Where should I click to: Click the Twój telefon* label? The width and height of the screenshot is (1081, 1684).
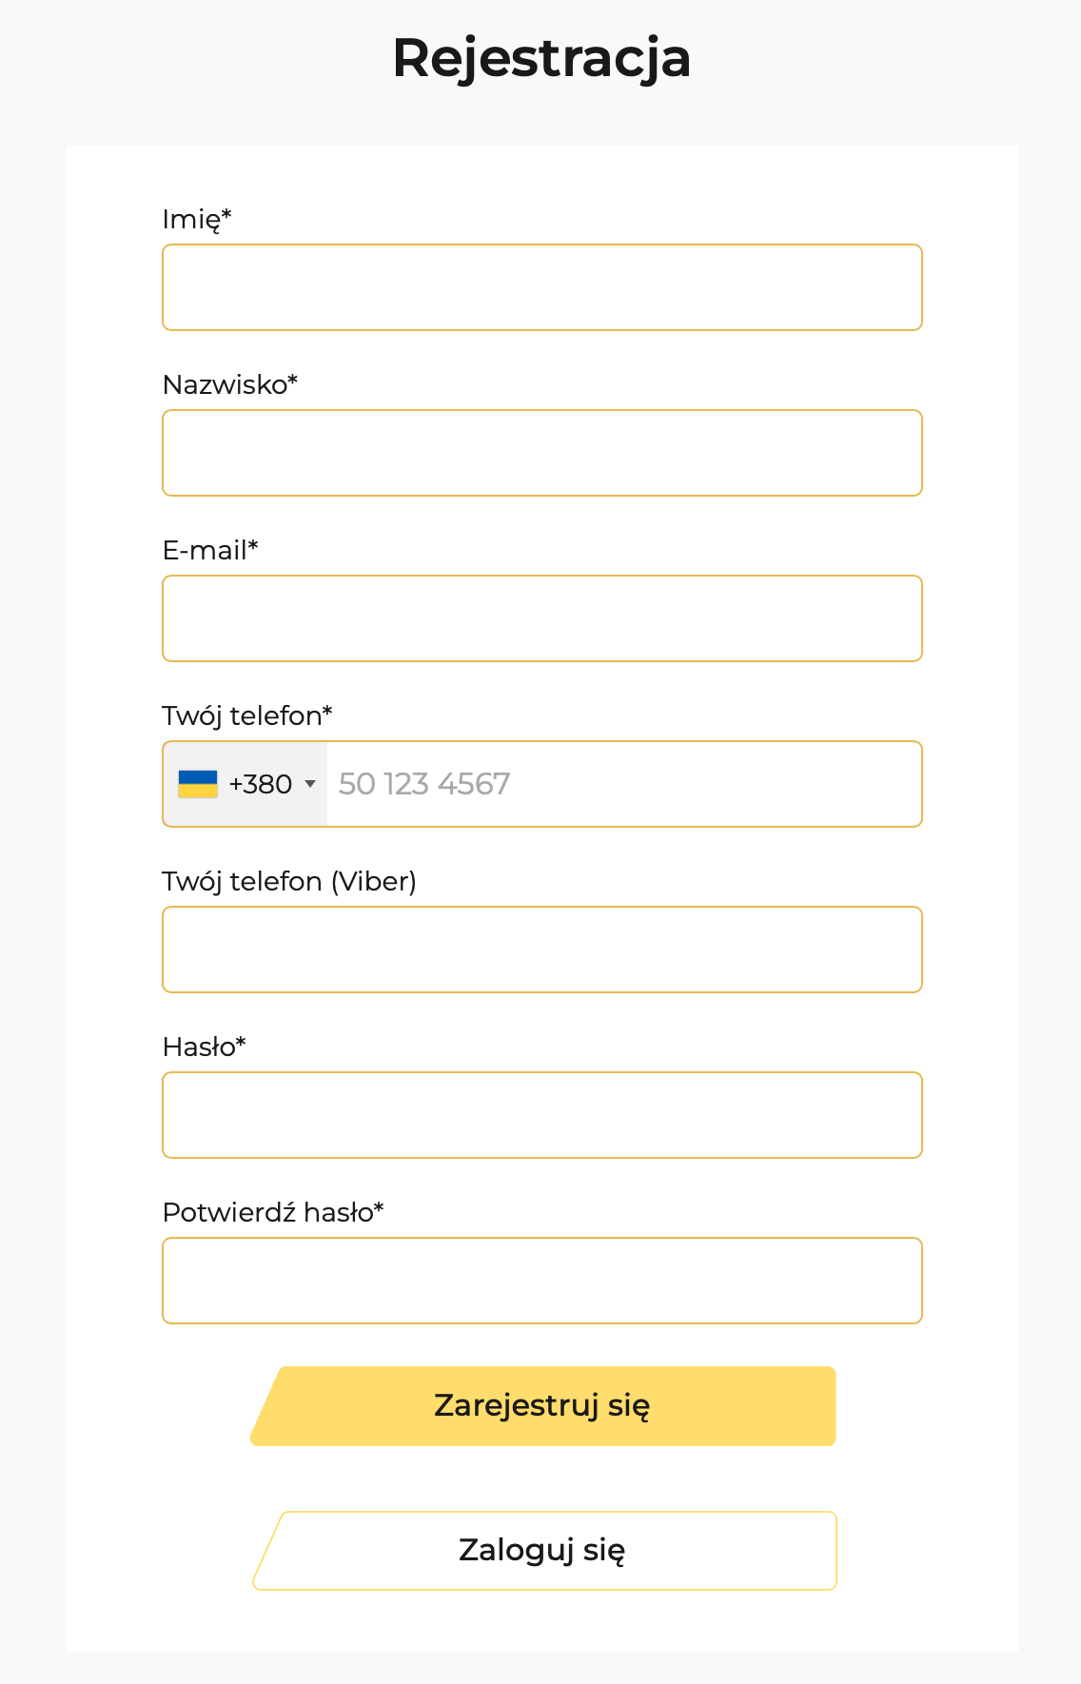[x=247, y=715]
